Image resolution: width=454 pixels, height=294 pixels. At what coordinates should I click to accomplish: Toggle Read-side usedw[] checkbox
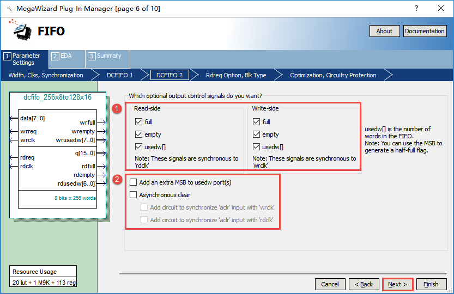(138, 146)
